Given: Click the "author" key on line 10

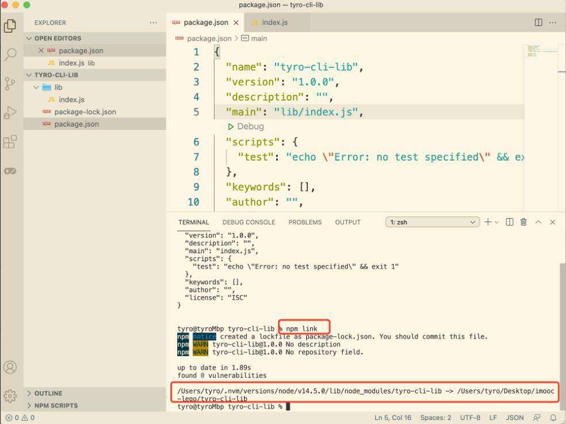Looking at the screenshot, I should tap(250, 203).
